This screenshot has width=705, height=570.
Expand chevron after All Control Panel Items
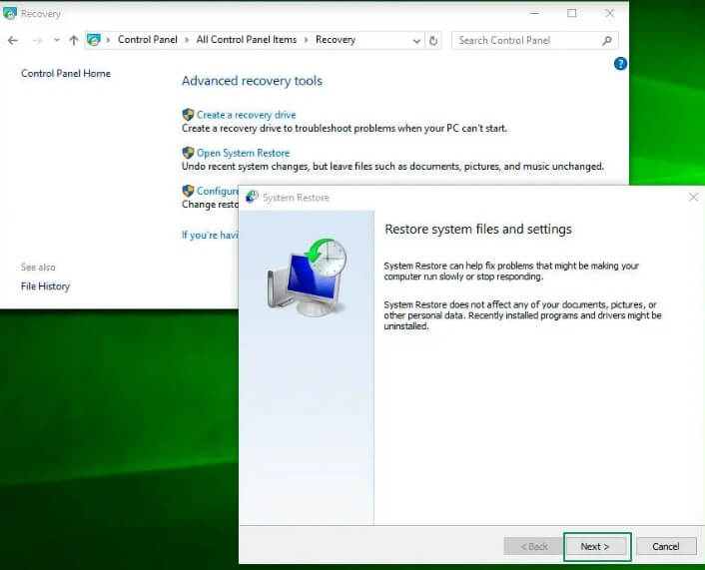click(x=307, y=40)
